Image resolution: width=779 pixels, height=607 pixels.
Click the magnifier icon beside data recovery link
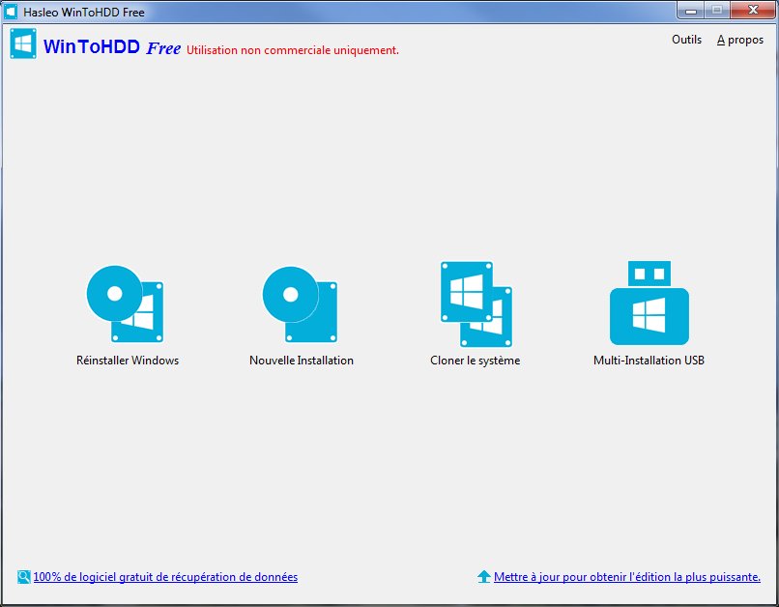(x=24, y=577)
